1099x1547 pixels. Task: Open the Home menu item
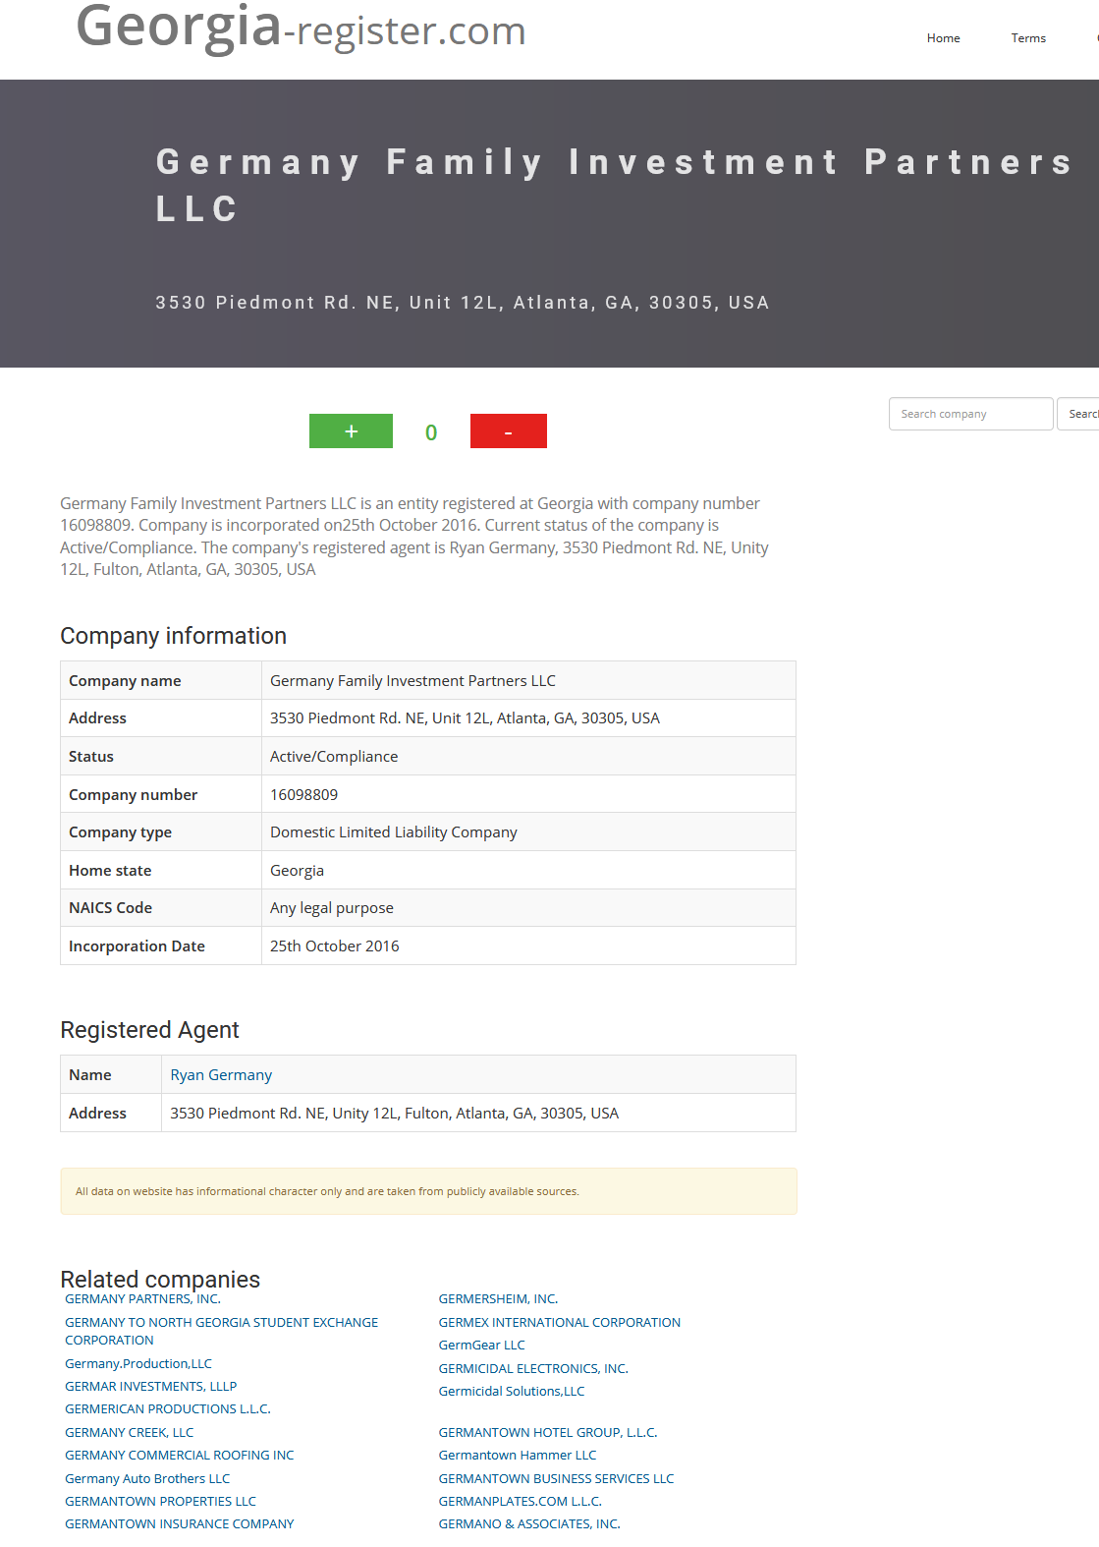943,38
